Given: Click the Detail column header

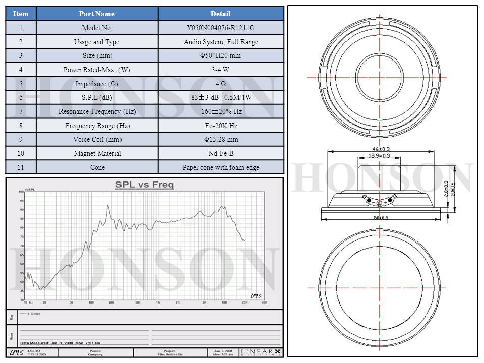Looking at the screenshot, I should pos(220,14).
